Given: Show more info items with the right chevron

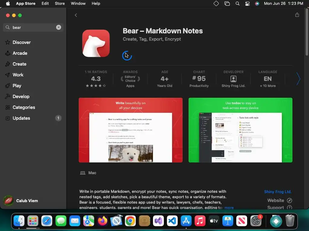Looking at the screenshot, I should (x=298, y=79).
